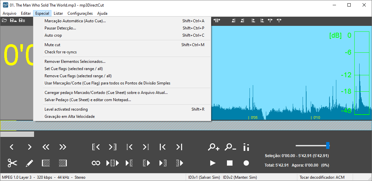
Task: Stop playback with the square button
Action: pos(230,163)
